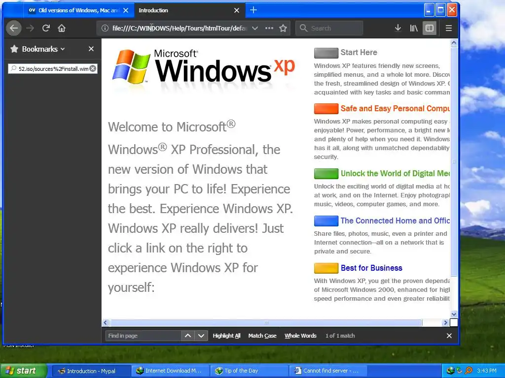Clear the bookmarks search text
Screen dimensions: 505x378
coord(93,68)
